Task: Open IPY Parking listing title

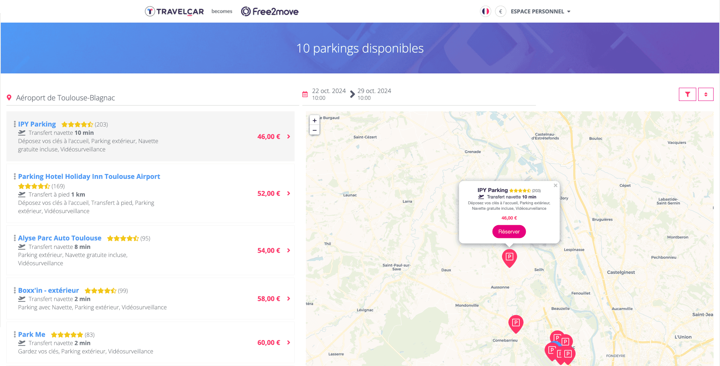Action: tap(37, 124)
